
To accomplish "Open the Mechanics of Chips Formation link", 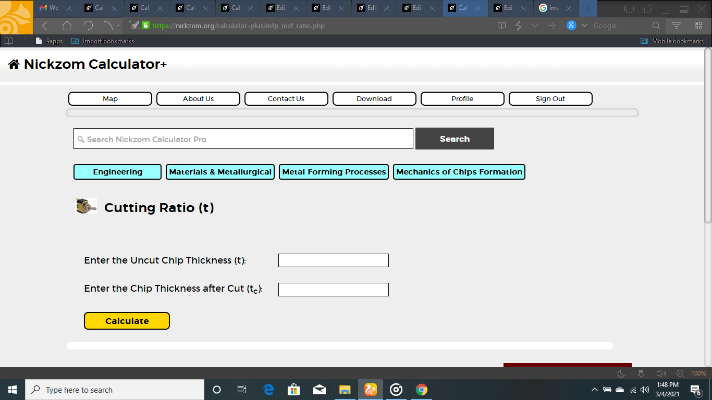I will tap(459, 172).
